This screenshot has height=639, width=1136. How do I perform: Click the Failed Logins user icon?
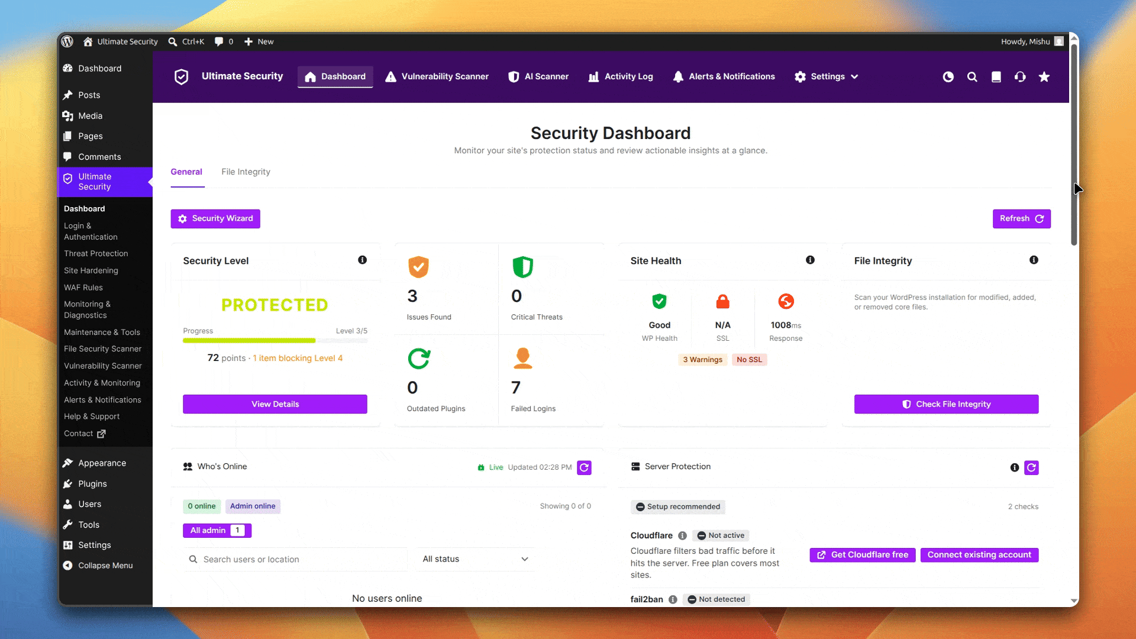(x=522, y=358)
